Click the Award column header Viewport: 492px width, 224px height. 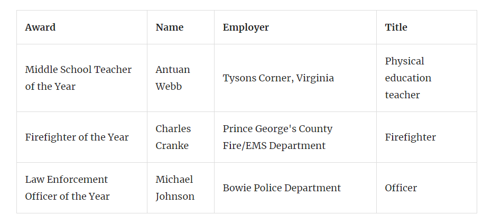point(40,27)
